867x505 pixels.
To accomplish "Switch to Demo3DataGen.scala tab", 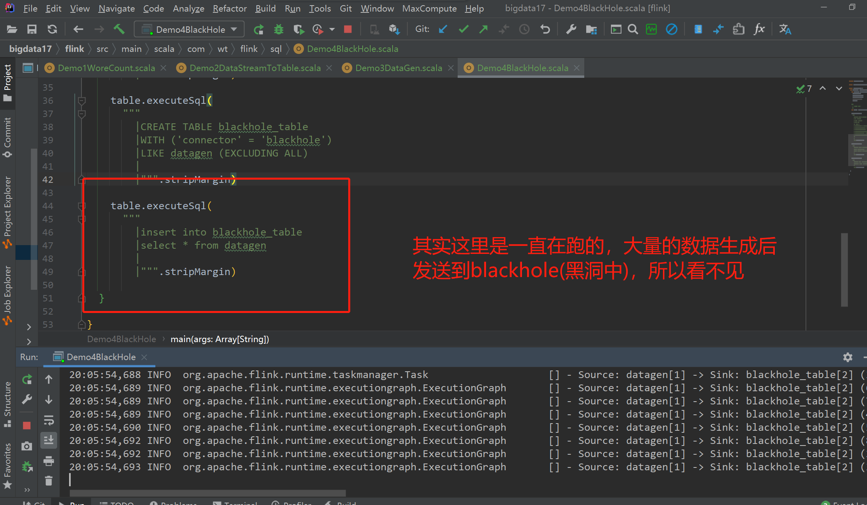I will pos(398,68).
